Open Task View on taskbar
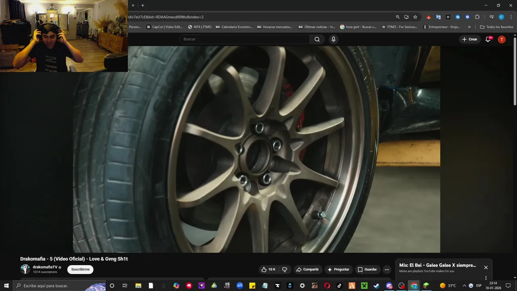Image resolution: width=517 pixels, height=291 pixels. click(x=125, y=286)
